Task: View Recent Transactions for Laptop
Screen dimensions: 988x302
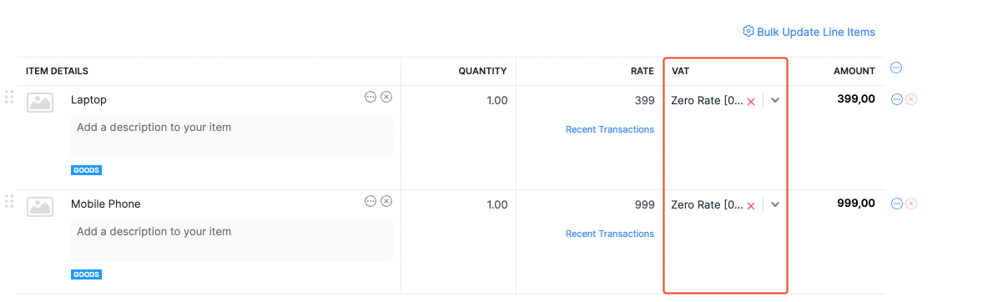Action: (x=609, y=129)
